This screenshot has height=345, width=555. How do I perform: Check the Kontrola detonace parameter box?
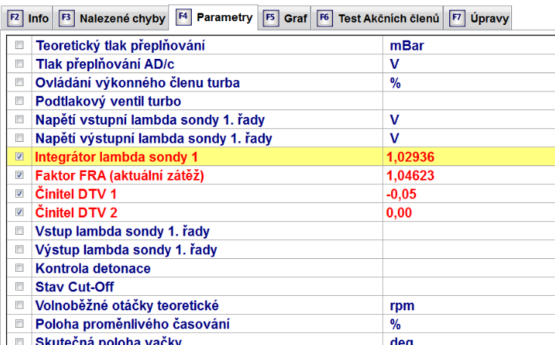click(20, 268)
